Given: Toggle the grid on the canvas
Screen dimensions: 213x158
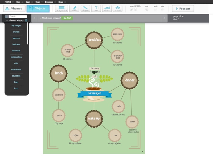Looking at the screenshot, I should click(147, 9).
